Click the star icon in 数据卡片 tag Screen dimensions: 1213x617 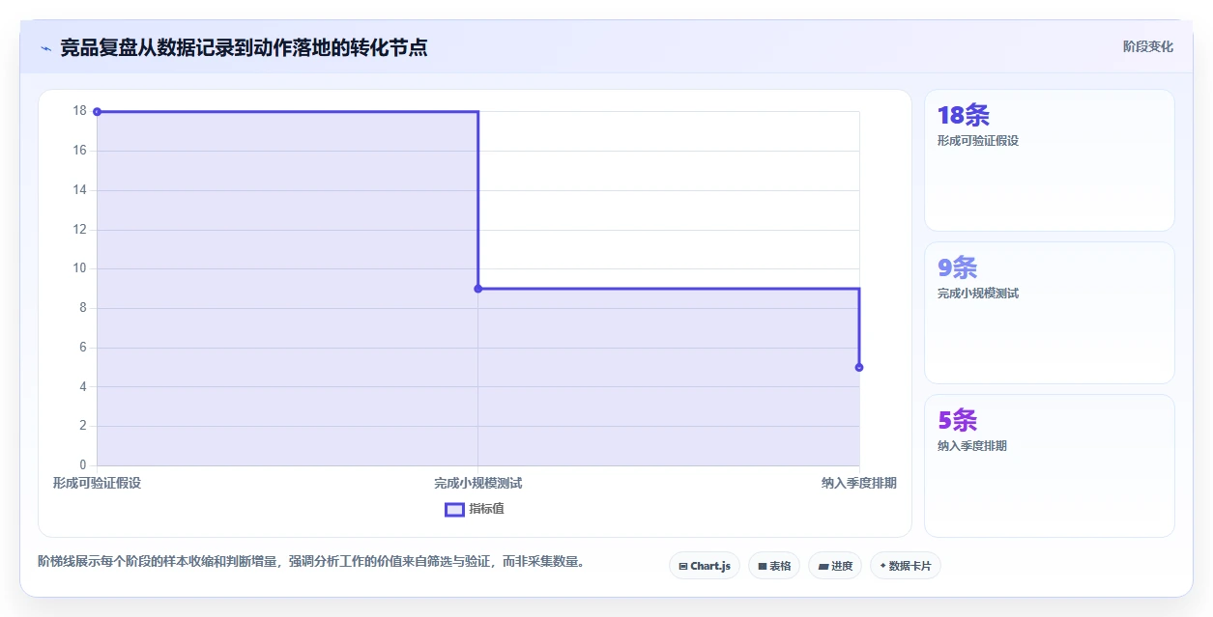(x=883, y=566)
